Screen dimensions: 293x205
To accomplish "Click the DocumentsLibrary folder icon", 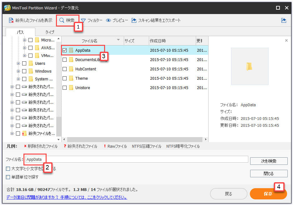I will tap(71, 60).
